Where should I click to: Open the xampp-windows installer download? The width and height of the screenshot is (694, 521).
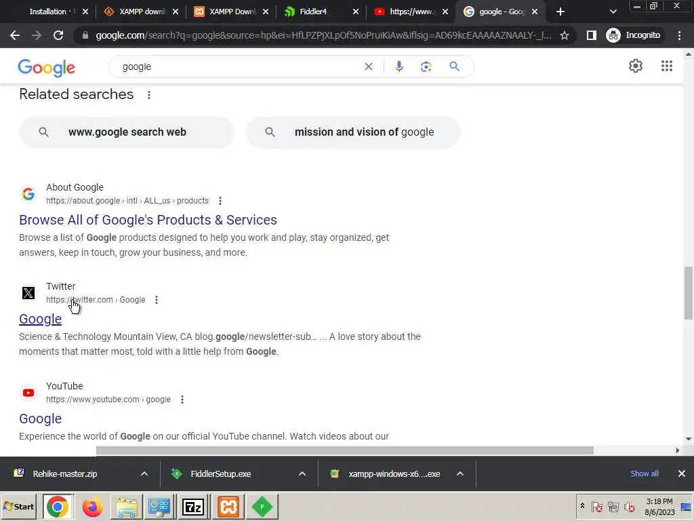[394, 474]
